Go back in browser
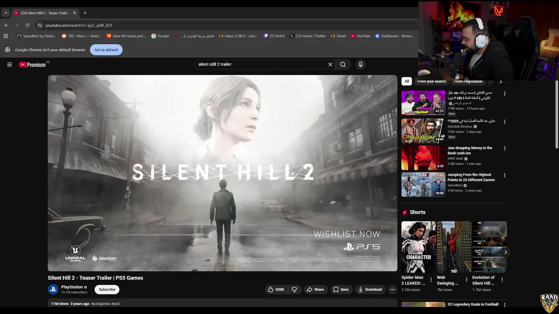 (x=6, y=25)
